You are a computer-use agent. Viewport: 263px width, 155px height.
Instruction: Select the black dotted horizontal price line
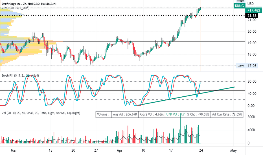tap(122, 15)
